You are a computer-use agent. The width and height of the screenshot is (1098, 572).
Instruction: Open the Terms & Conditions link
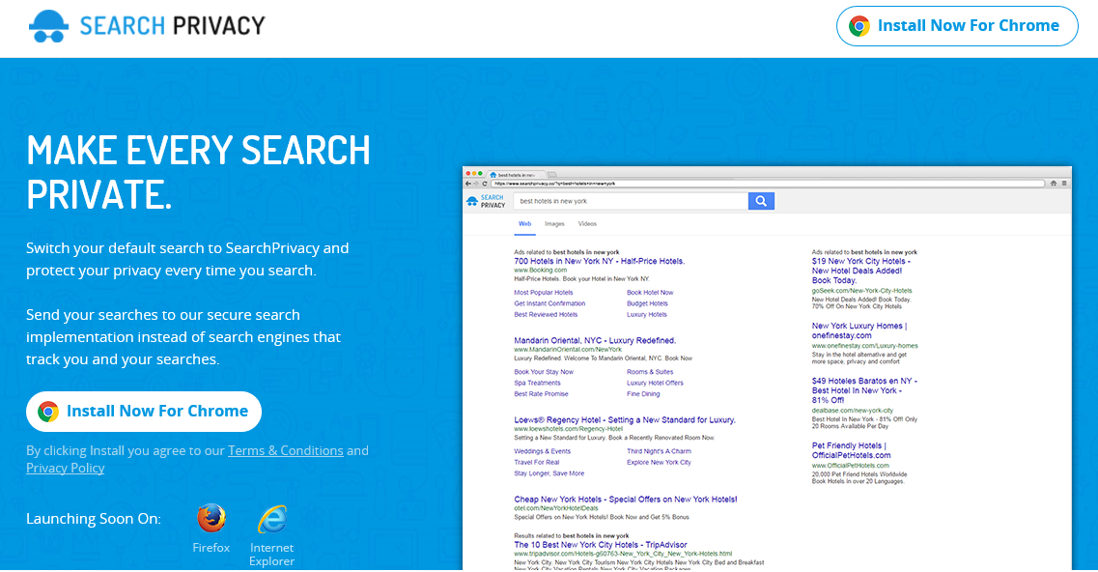[x=285, y=450]
